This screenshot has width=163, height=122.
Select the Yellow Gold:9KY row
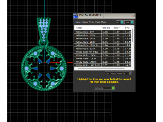[x=103, y=32]
